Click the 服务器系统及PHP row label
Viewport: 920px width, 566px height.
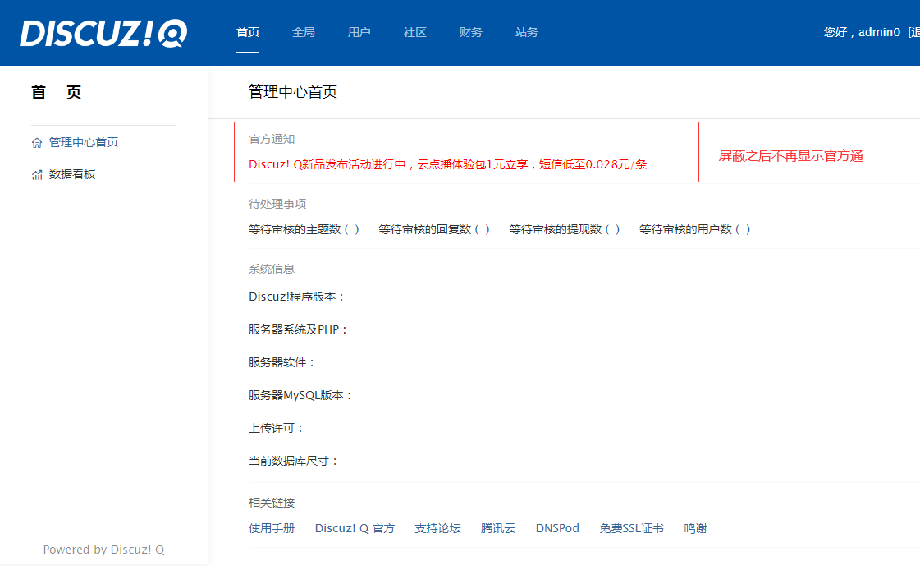[298, 330]
